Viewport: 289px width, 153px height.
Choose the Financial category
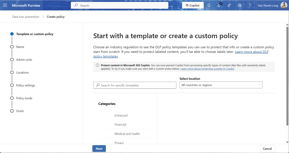coord(120,124)
